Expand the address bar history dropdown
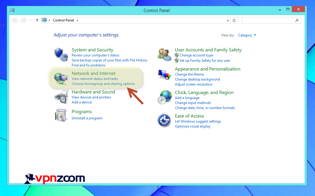315x196 pixels. [228, 20]
